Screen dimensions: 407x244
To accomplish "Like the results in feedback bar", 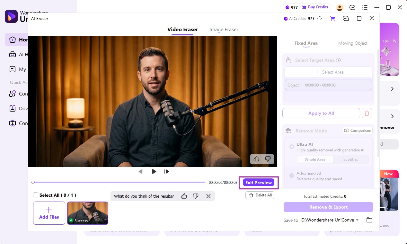I will point(184,196).
